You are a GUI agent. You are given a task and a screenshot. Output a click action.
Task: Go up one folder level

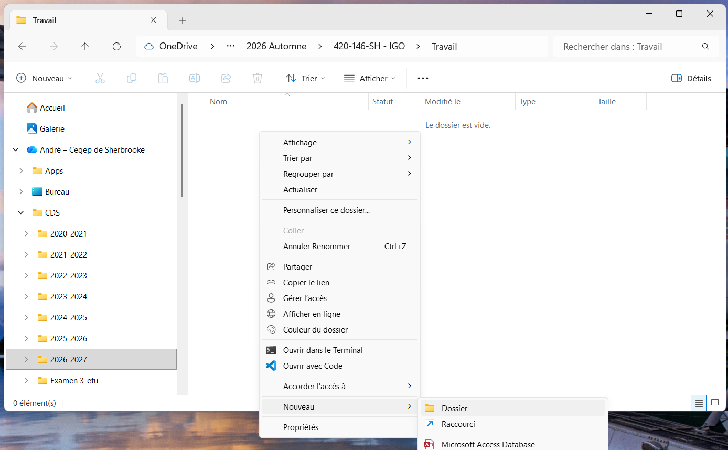tap(85, 46)
